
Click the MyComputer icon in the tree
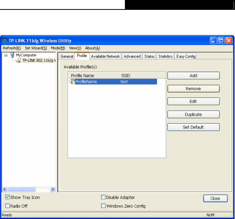click(12, 55)
